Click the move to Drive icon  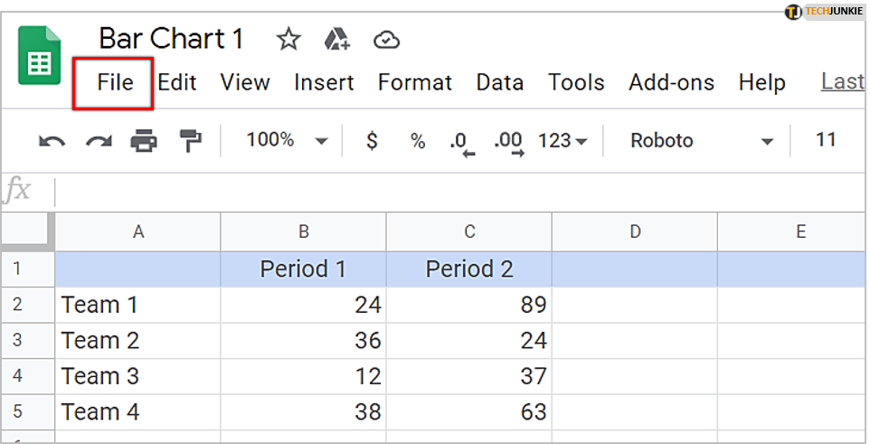(x=337, y=39)
